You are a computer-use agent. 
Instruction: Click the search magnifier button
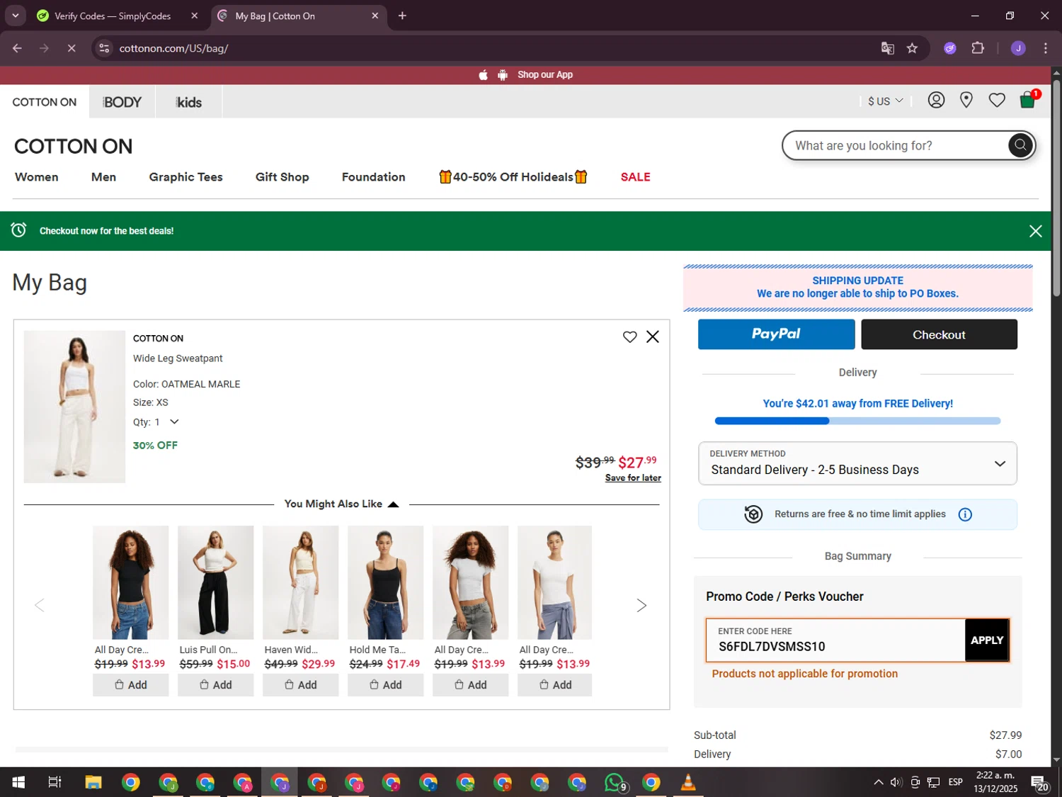pyautogui.click(x=1020, y=145)
